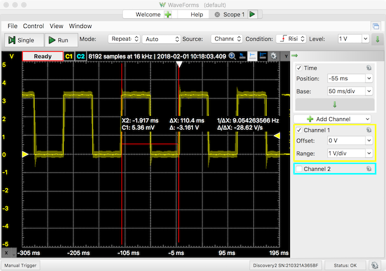Click the Position field showing -55 ms

click(x=346, y=79)
